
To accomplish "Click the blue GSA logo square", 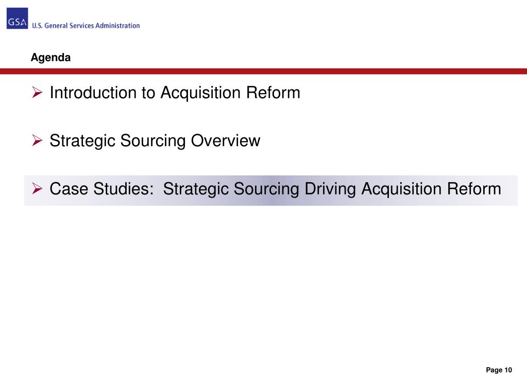I will pos(17,19).
